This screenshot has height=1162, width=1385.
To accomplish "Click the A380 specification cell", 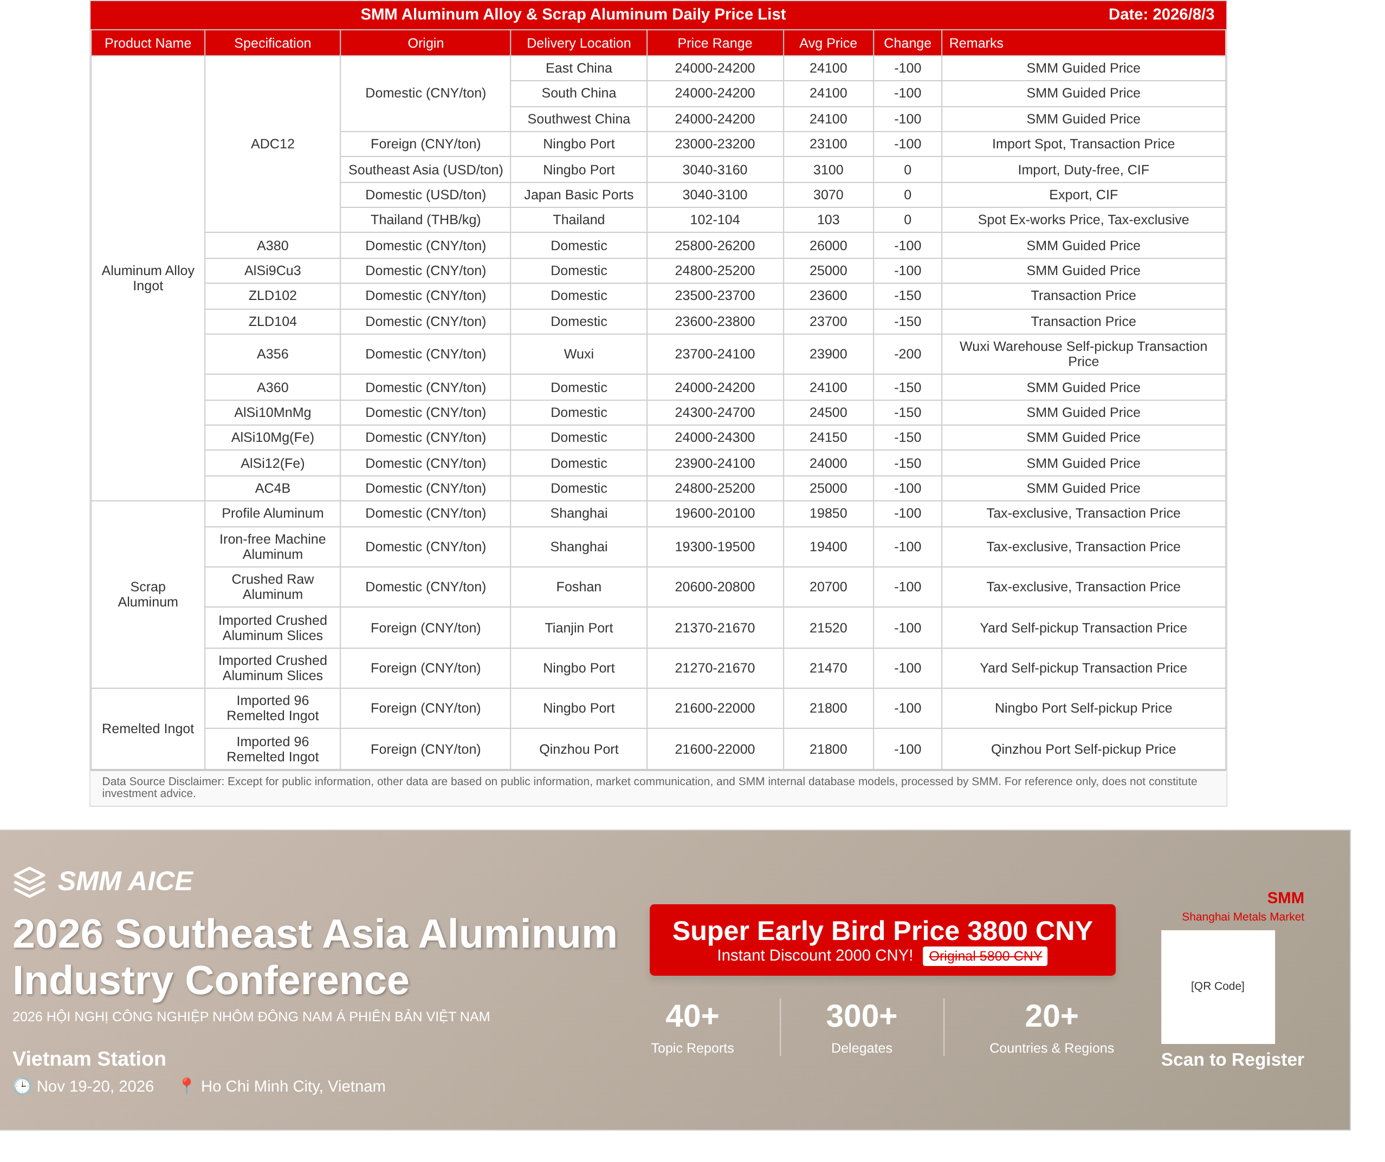I will tap(273, 246).
